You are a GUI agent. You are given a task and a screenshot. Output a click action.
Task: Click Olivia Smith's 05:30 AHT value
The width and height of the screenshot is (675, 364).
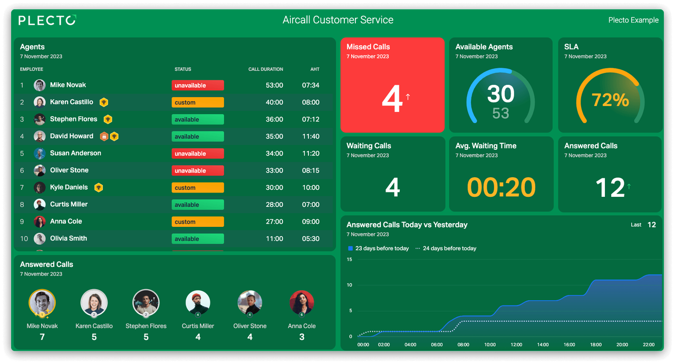click(311, 238)
